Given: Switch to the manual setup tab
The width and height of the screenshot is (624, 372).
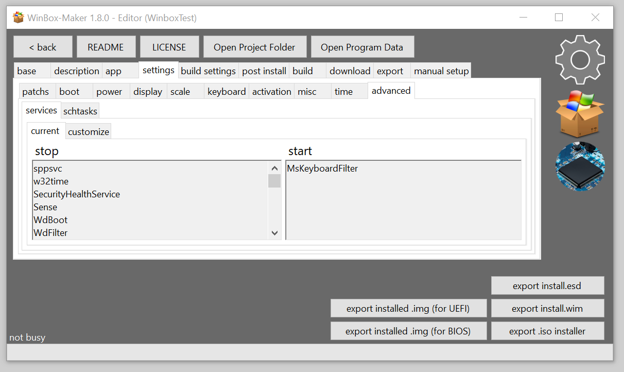Looking at the screenshot, I should [441, 71].
